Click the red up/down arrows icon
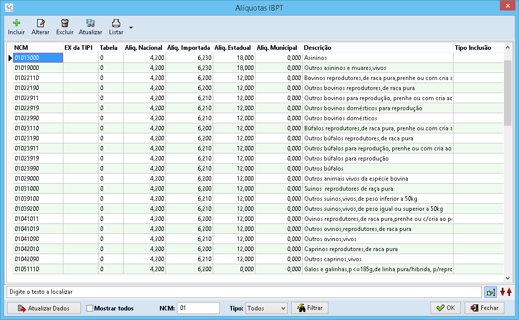 (506, 292)
